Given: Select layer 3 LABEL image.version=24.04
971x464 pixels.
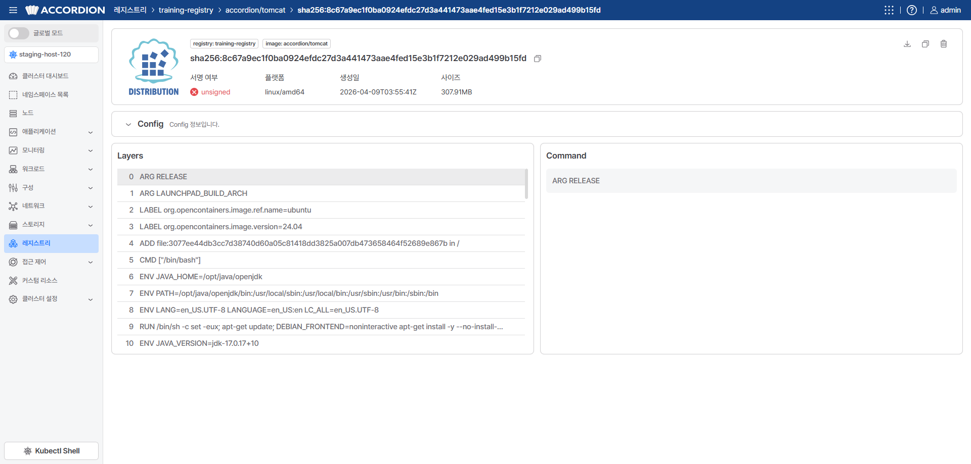Looking at the screenshot, I should (x=321, y=227).
